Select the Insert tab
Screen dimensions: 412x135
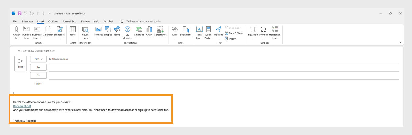pyautogui.click(x=41, y=21)
